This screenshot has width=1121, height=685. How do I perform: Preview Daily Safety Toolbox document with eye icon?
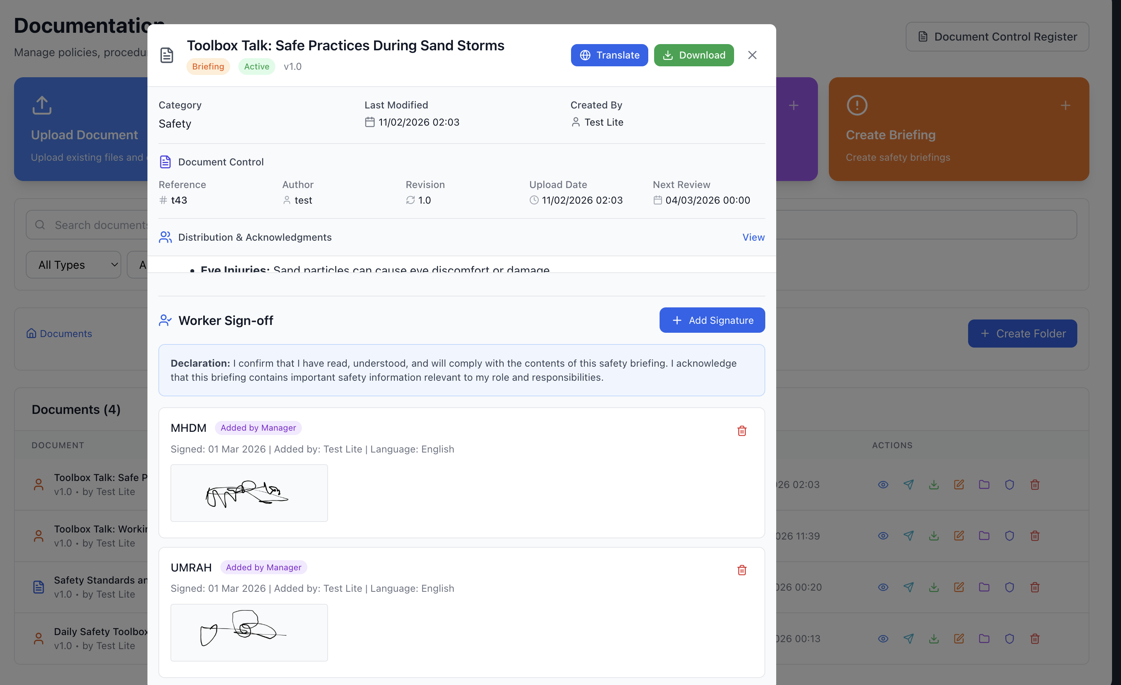[883, 639]
